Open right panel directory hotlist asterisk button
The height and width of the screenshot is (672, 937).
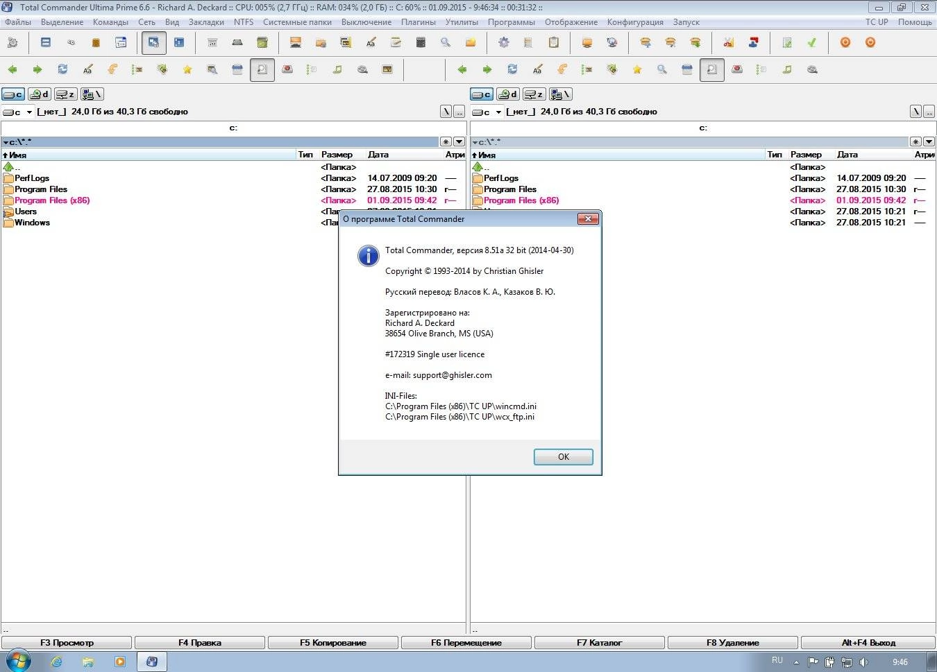[915, 141]
